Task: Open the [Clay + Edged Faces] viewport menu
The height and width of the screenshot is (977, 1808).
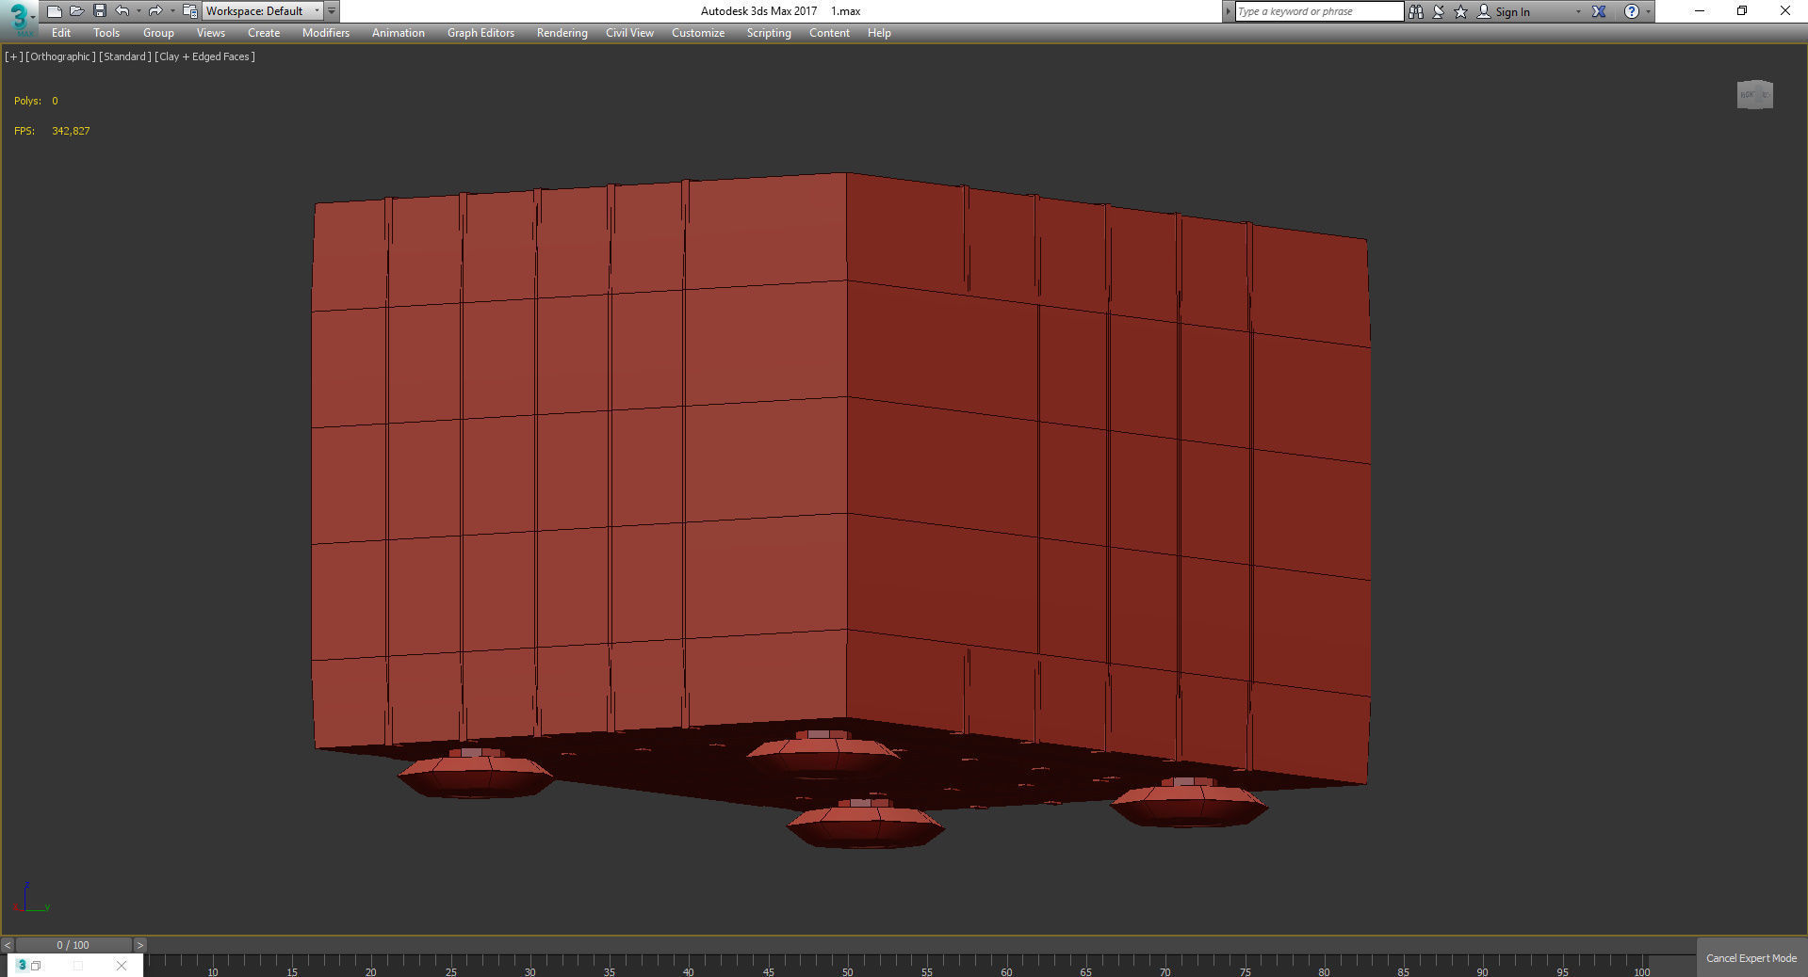Action: 204,56
